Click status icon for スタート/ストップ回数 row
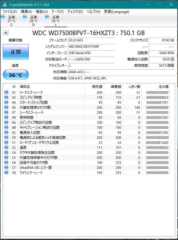Screen dimensions: 178x240 tap(6, 102)
